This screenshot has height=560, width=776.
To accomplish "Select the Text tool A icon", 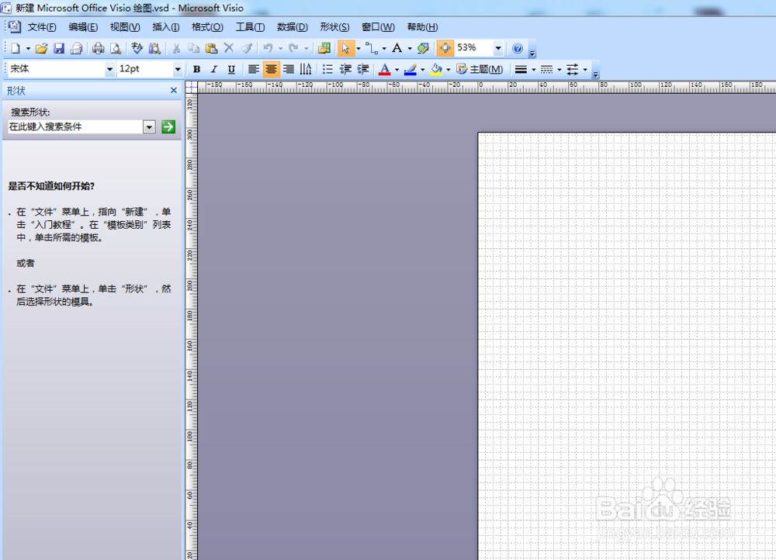I will pos(397,48).
